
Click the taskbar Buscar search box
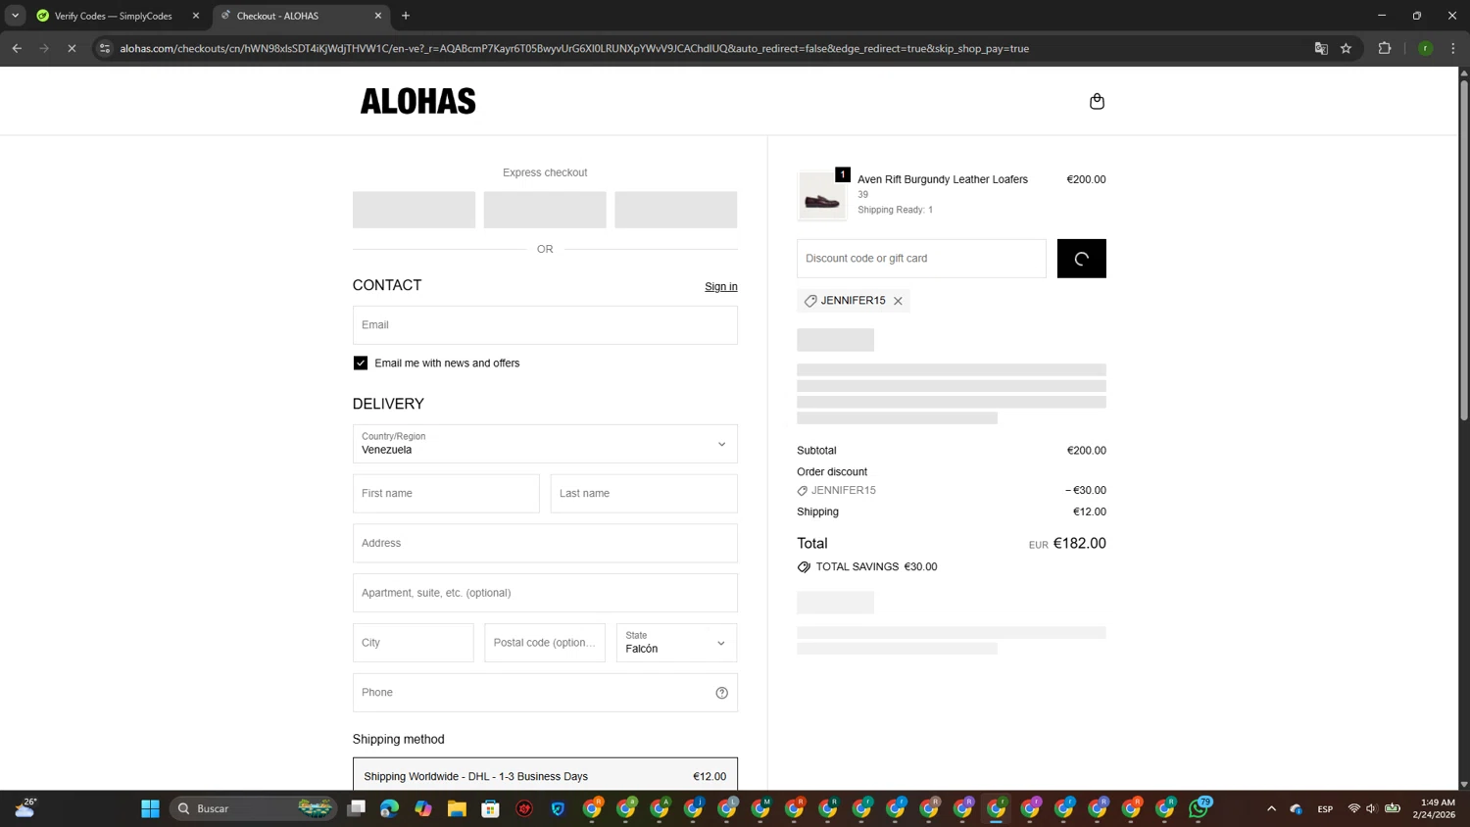click(253, 808)
